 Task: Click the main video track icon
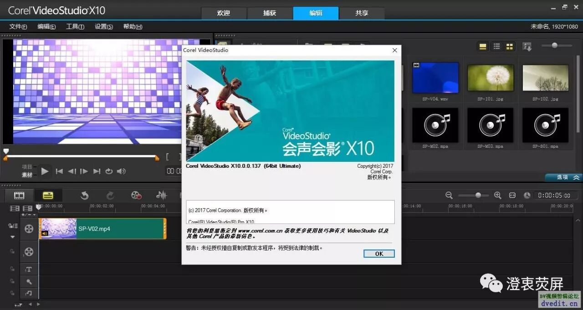pyautogui.click(x=29, y=229)
